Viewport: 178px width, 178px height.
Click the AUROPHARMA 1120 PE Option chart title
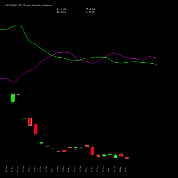click(28, 5)
